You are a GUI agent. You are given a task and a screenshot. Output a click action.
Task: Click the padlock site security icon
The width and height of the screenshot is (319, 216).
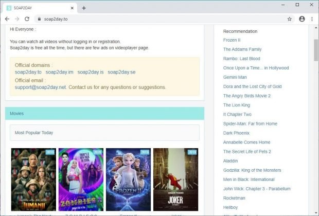pos(39,19)
